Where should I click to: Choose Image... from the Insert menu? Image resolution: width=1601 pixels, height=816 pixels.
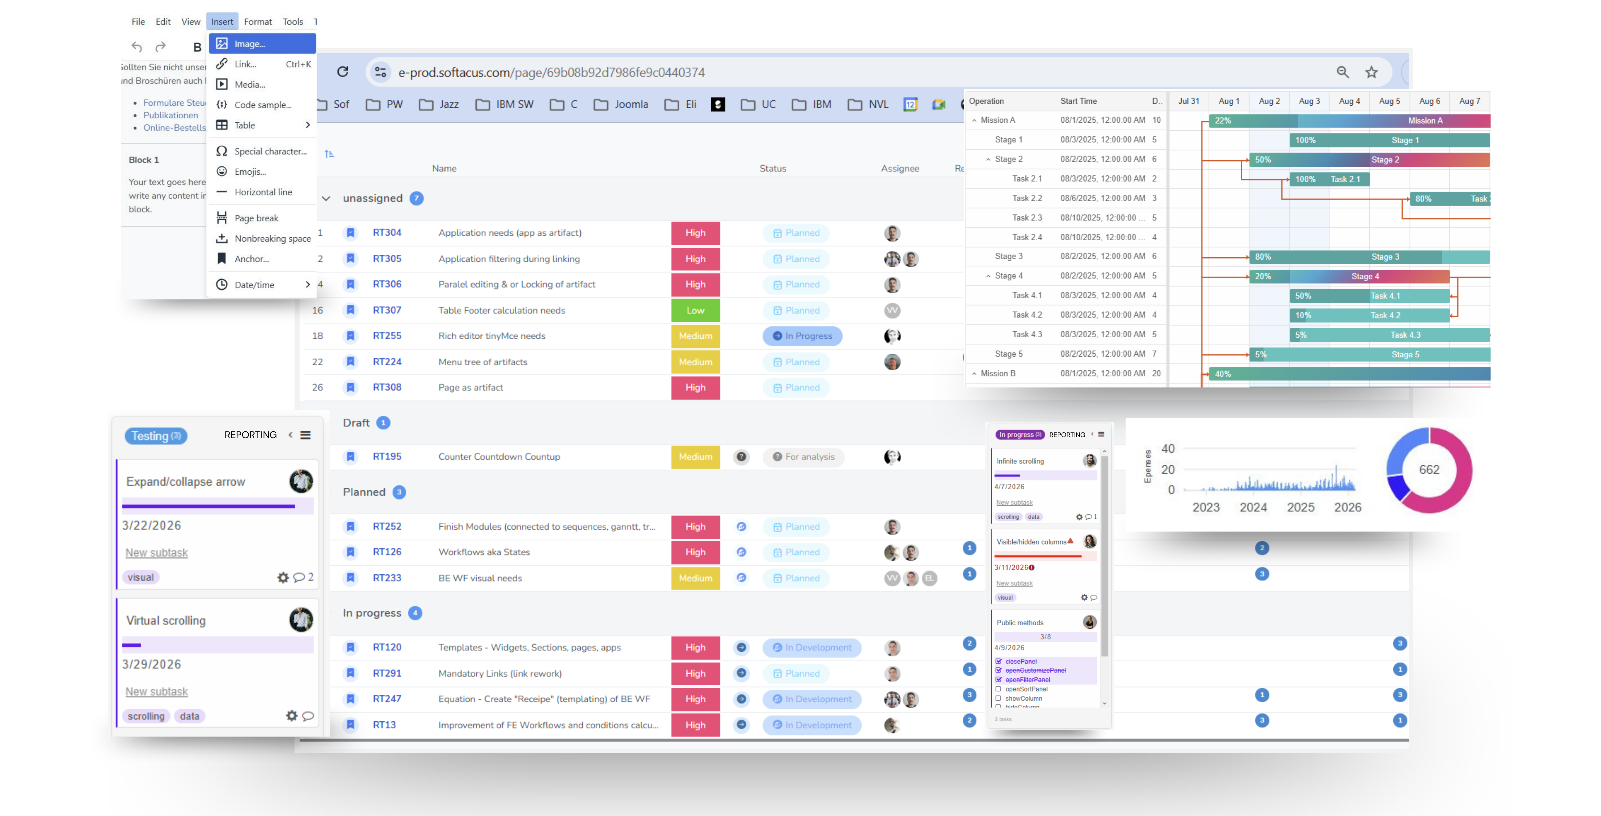coord(262,43)
